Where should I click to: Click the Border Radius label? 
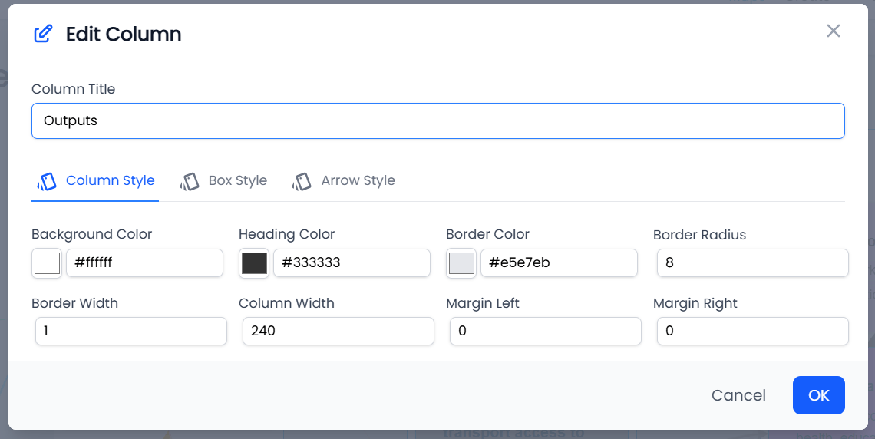(x=699, y=235)
